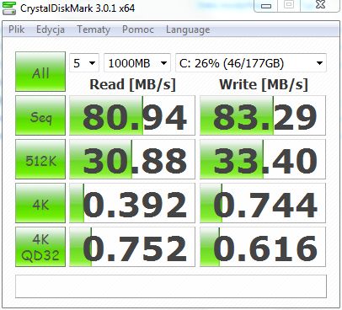
Task: Select the Seq write value 83.29
Action: coord(263,115)
